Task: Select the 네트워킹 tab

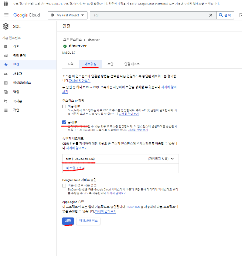Action: [90, 64]
